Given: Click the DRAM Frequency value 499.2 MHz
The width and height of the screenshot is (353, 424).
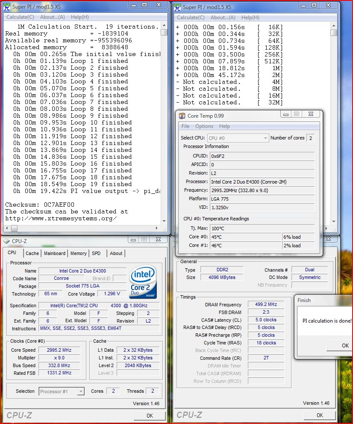Looking at the screenshot, I should tap(266, 304).
